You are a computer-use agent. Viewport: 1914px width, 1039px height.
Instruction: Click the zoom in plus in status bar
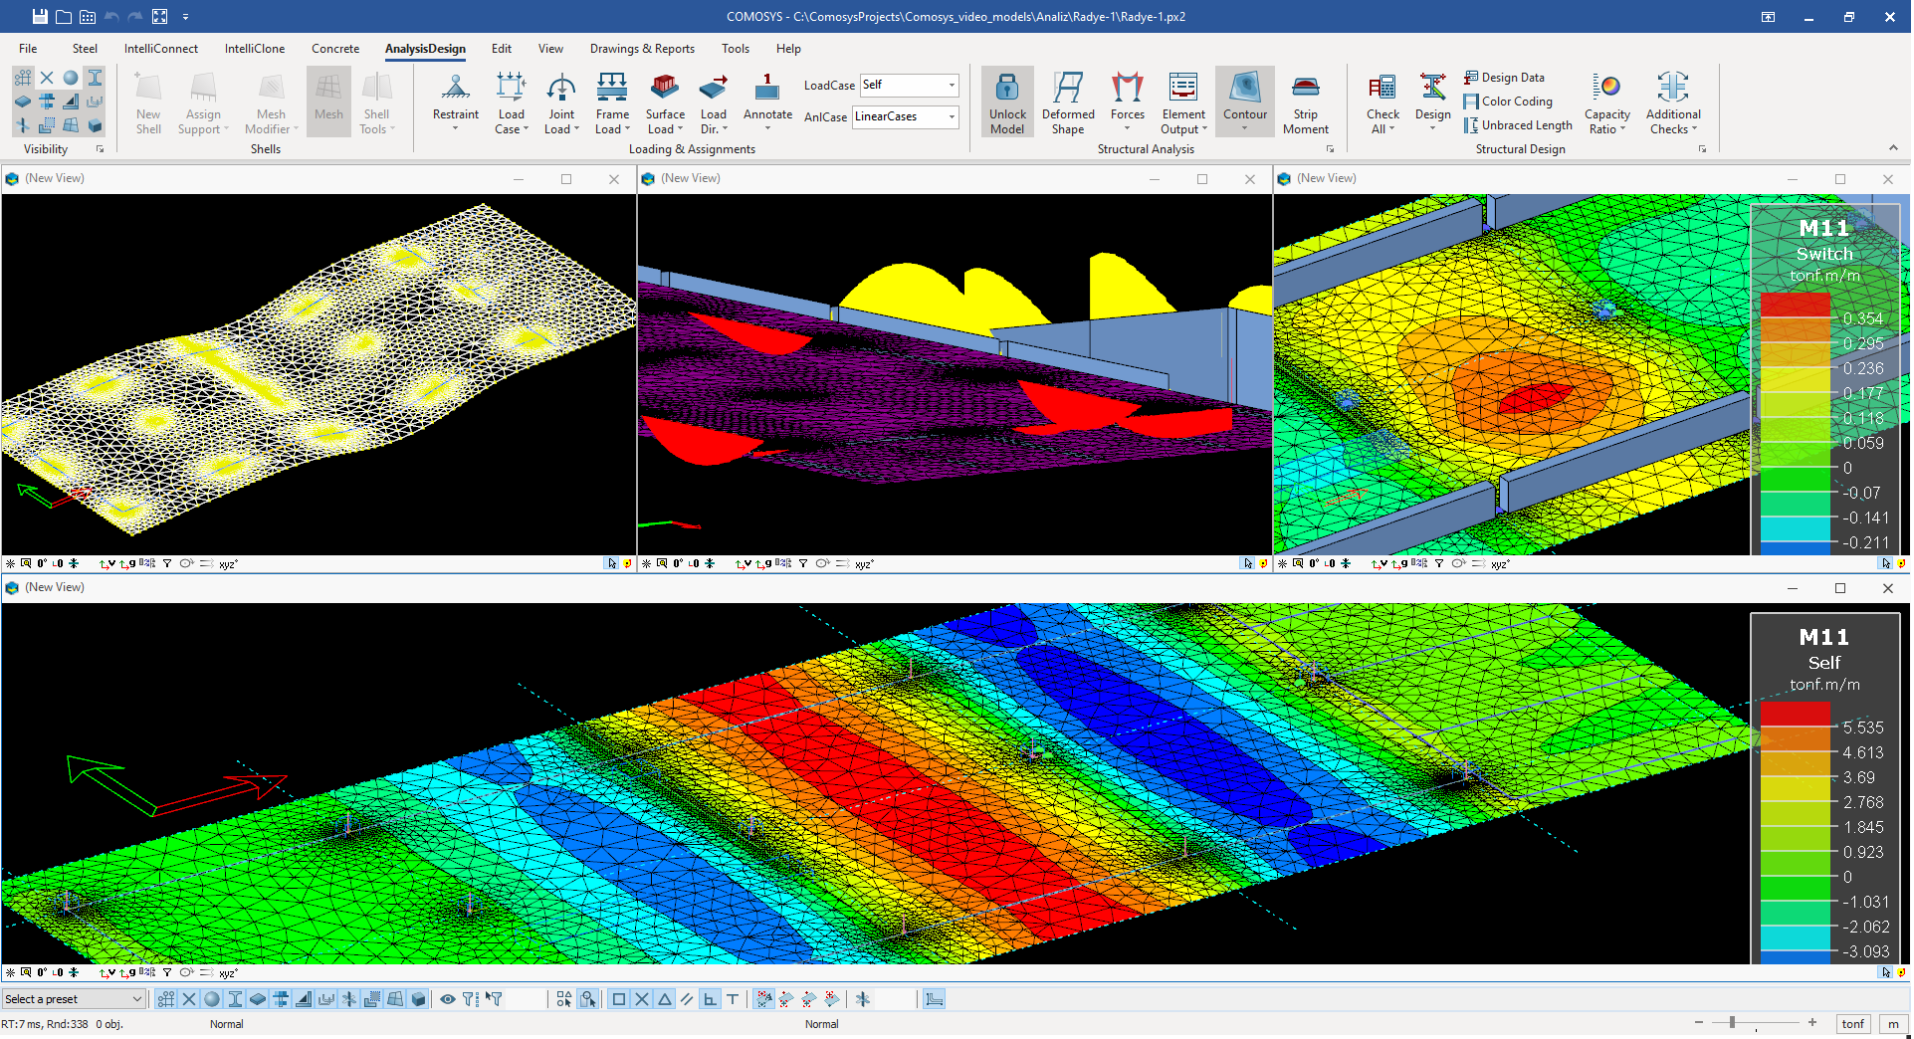(1812, 1023)
